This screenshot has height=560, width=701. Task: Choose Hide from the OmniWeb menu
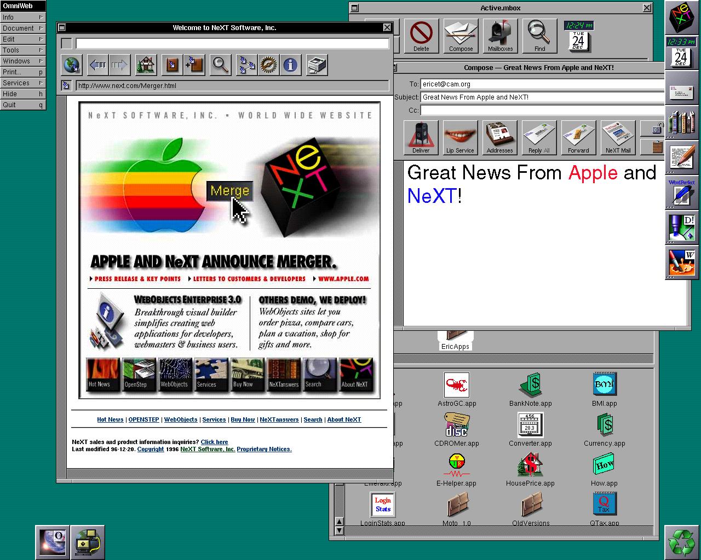coord(22,94)
